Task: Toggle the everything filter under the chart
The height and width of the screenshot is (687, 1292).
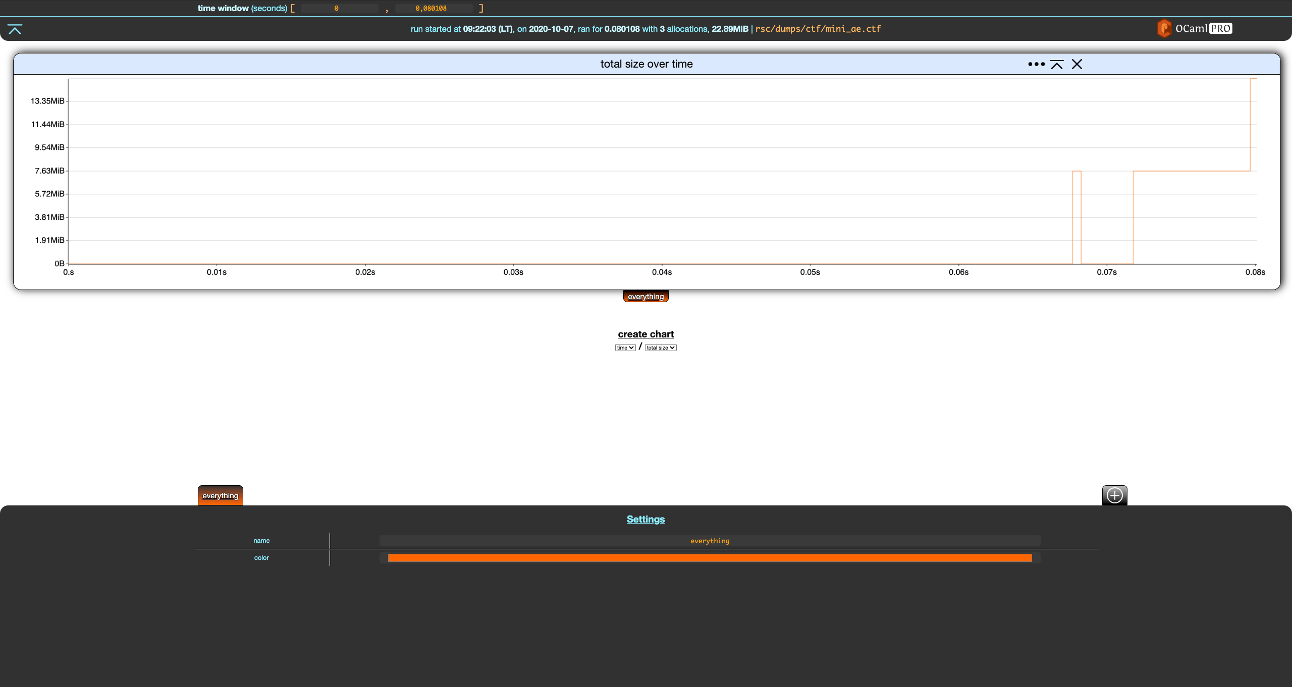Action: (645, 297)
